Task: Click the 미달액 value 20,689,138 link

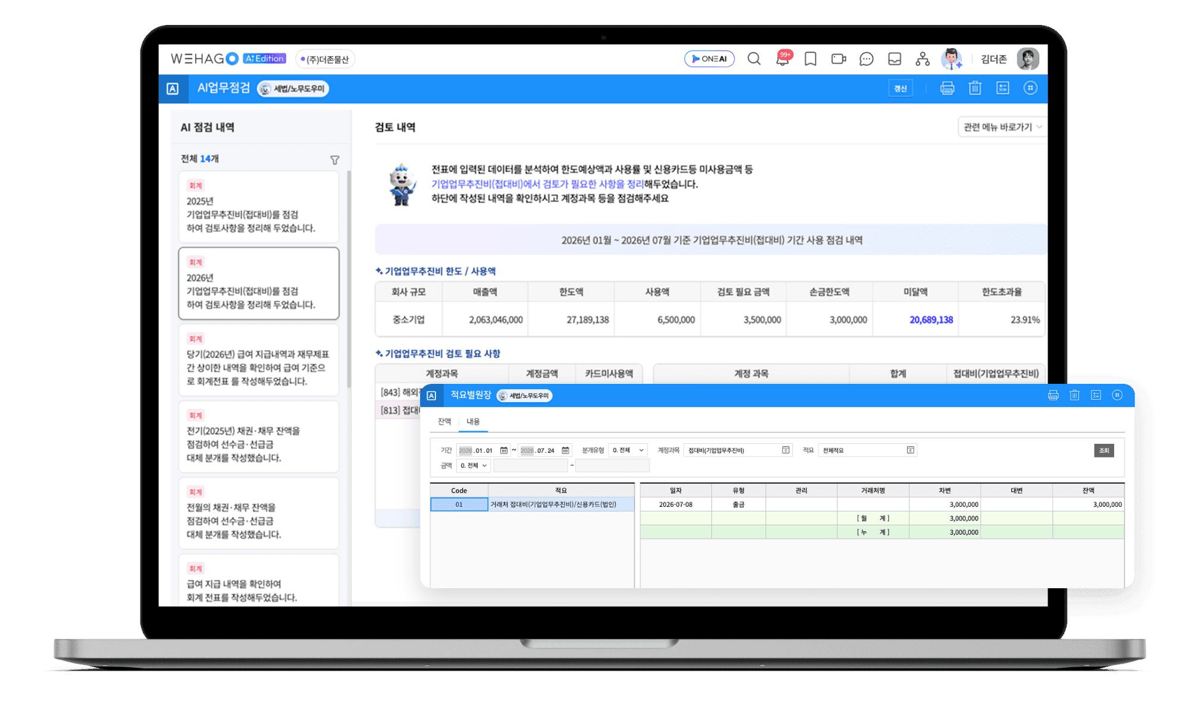Action: click(931, 320)
